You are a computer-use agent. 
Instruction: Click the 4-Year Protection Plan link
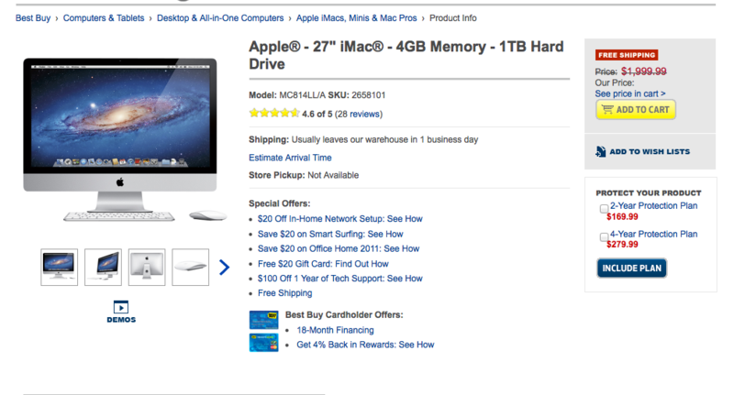coord(653,235)
